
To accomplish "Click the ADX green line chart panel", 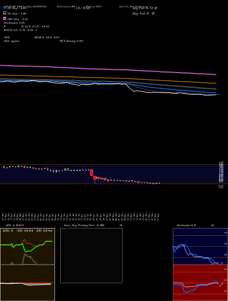I will tap(27, 246).
